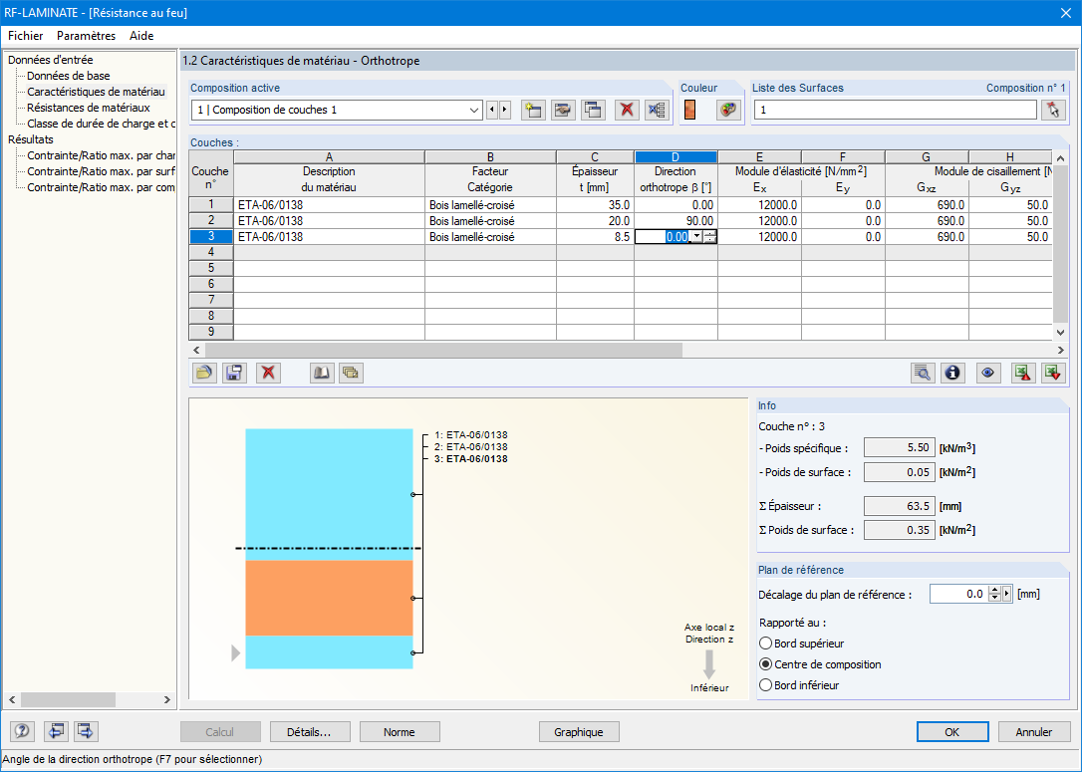Open the color palette editor
This screenshot has width=1082, height=772.
(x=728, y=110)
